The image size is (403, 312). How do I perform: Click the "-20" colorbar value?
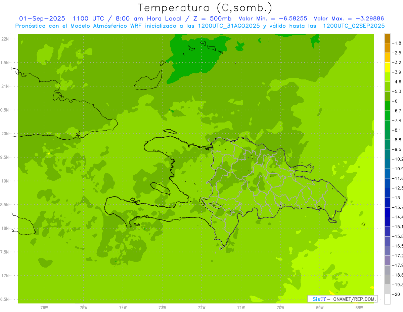point(396,294)
